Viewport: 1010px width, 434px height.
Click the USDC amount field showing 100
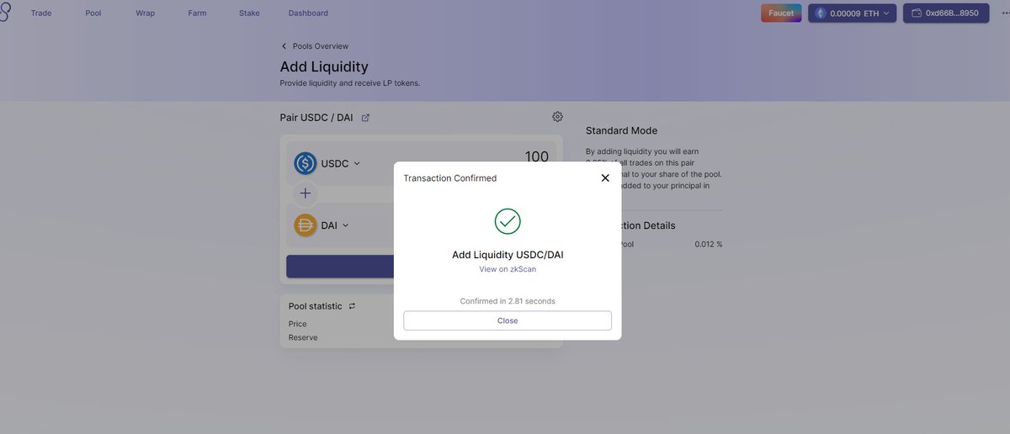coord(536,157)
